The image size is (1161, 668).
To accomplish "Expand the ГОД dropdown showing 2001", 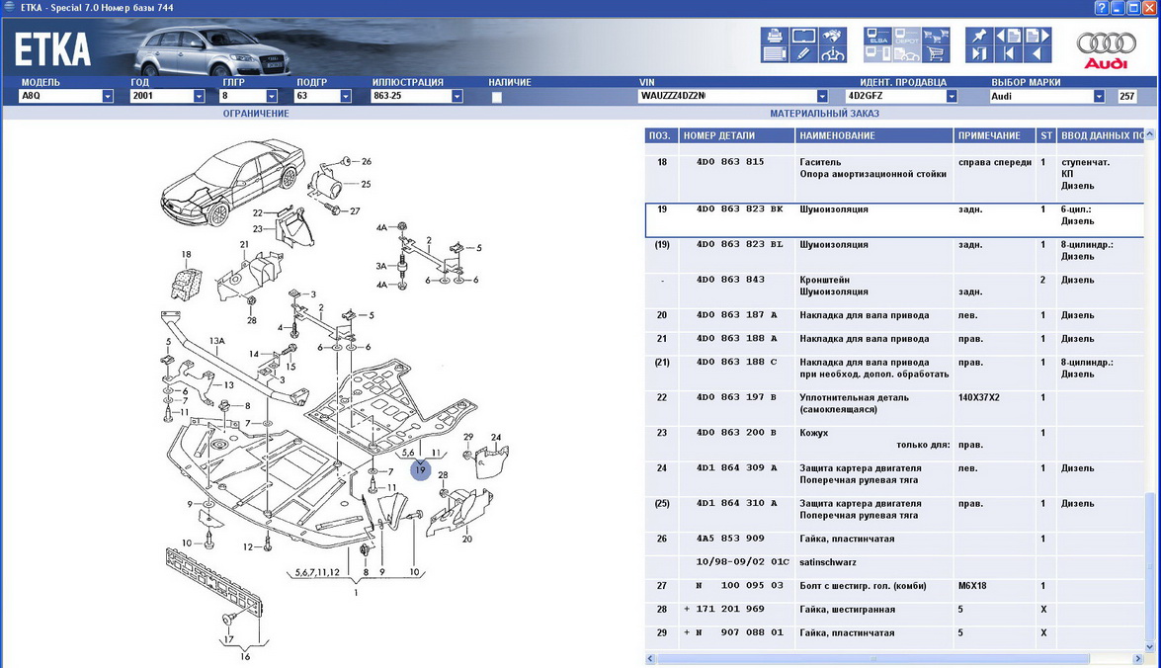I will (x=199, y=97).
